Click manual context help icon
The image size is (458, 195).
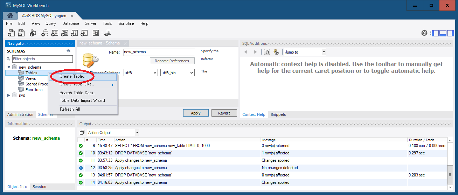(x=267, y=52)
